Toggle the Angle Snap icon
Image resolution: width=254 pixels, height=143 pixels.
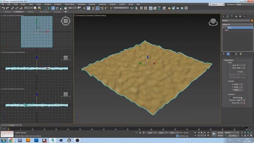98,8
